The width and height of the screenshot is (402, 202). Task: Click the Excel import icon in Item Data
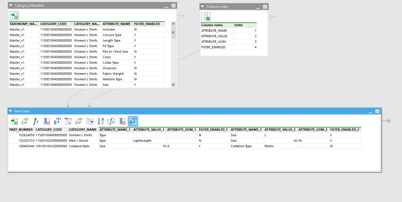(14, 121)
